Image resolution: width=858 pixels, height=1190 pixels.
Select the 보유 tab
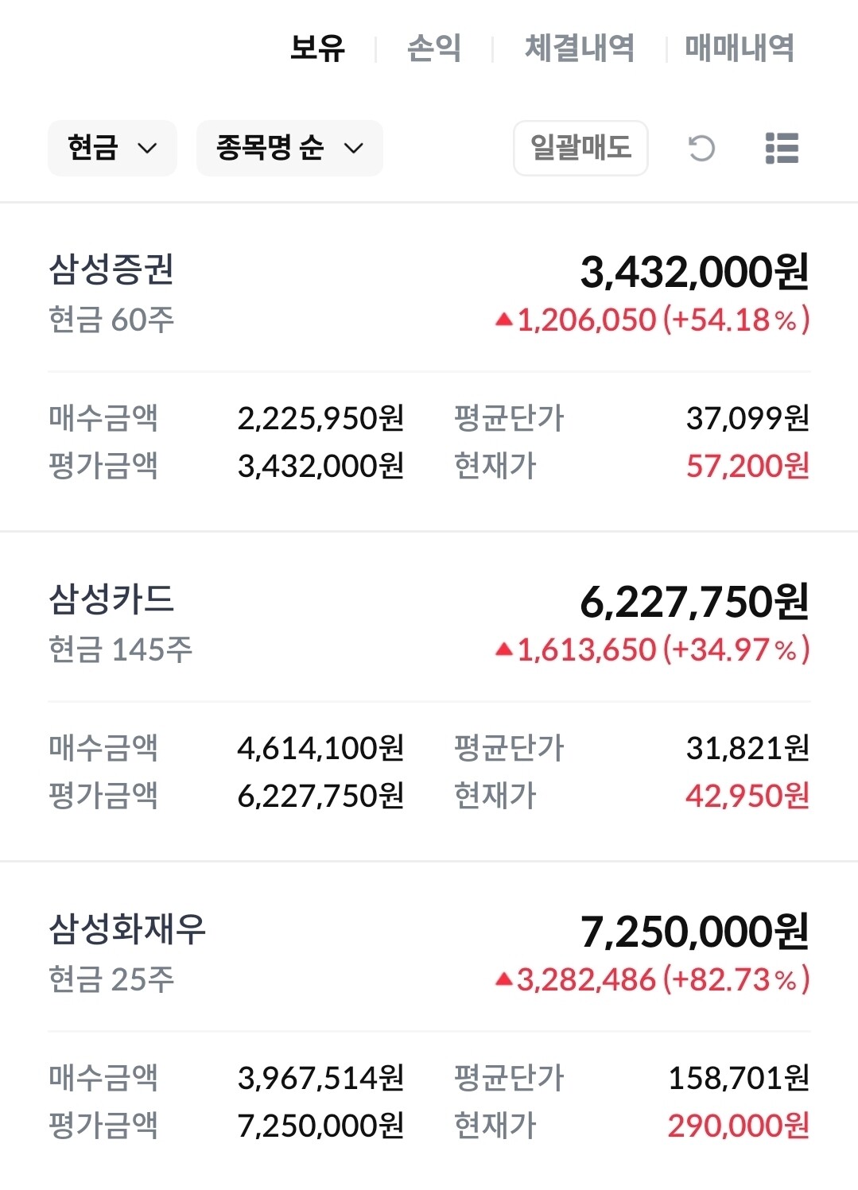tap(317, 48)
